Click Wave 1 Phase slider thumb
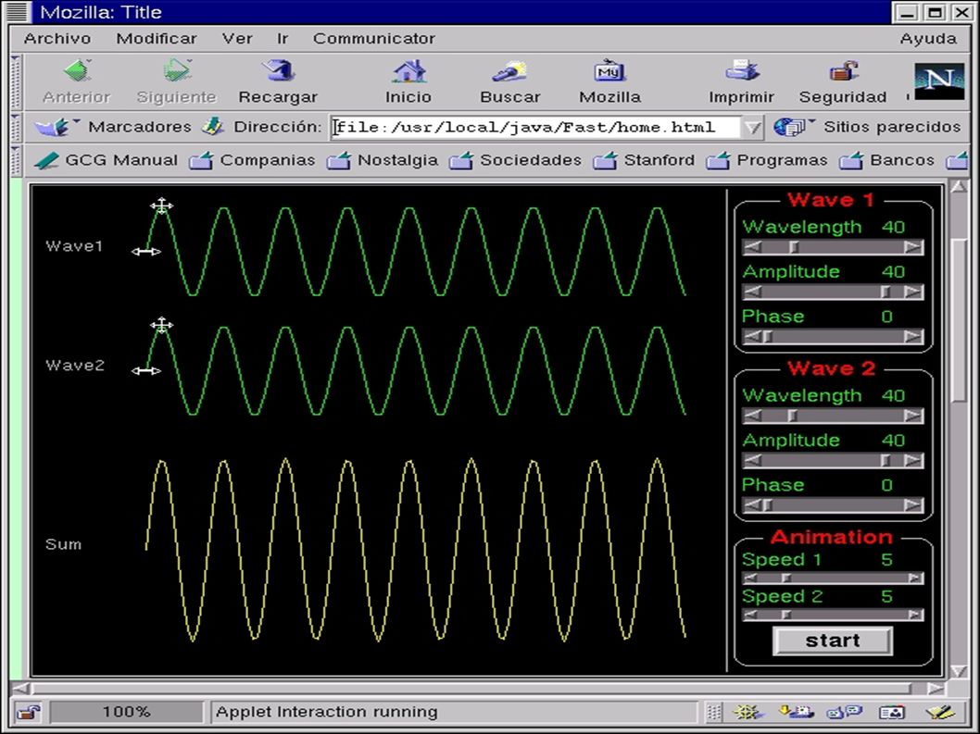The image size is (980, 734). [768, 337]
